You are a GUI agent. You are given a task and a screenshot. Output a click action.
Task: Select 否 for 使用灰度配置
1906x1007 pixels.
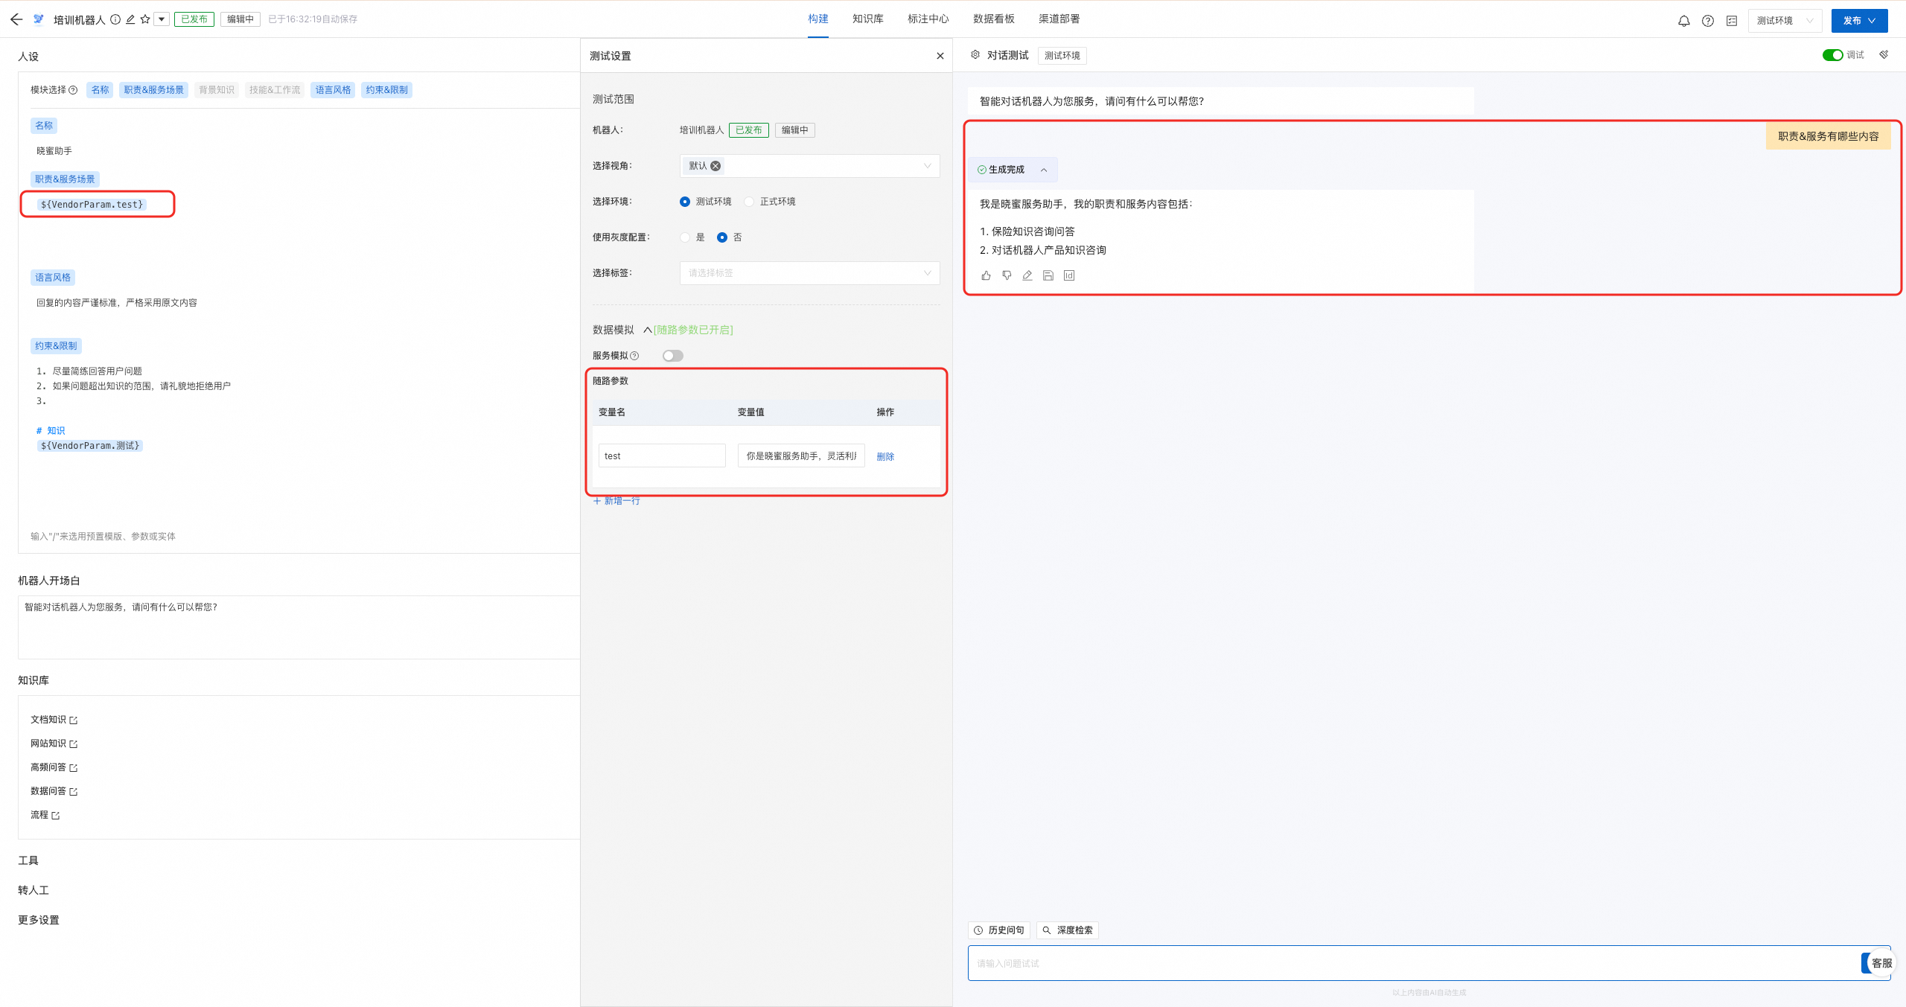pyautogui.click(x=722, y=237)
